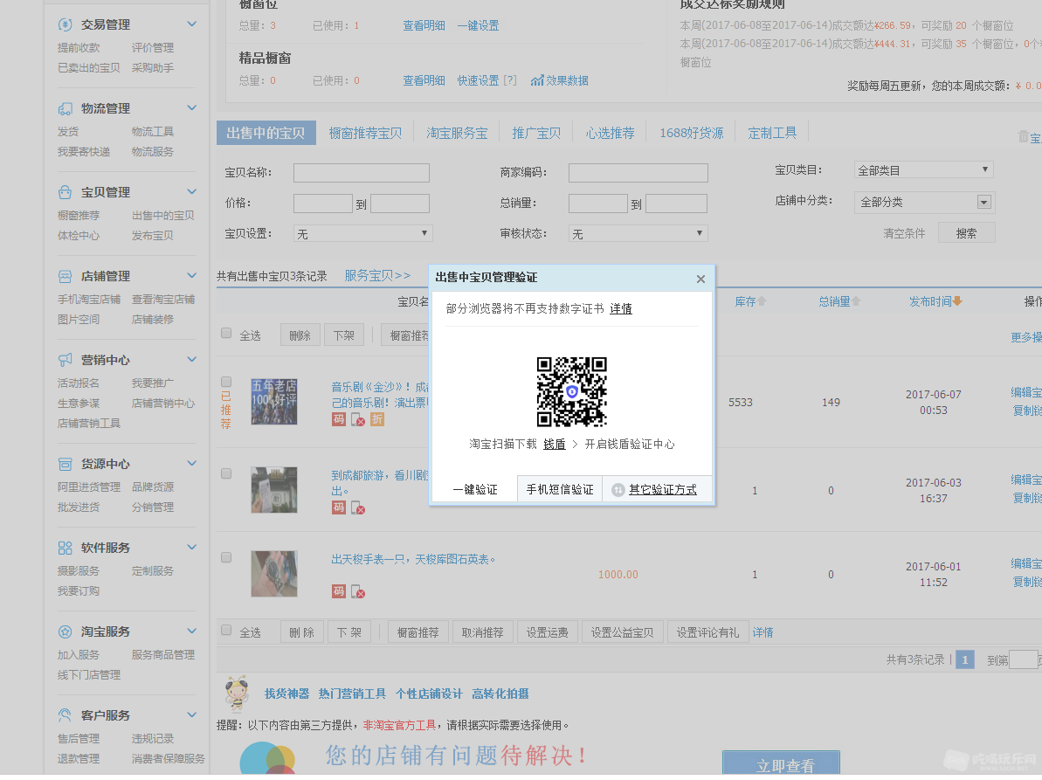This screenshot has width=1042, height=780.
Task: Switch to 1688好货源 tab
Action: (691, 134)
